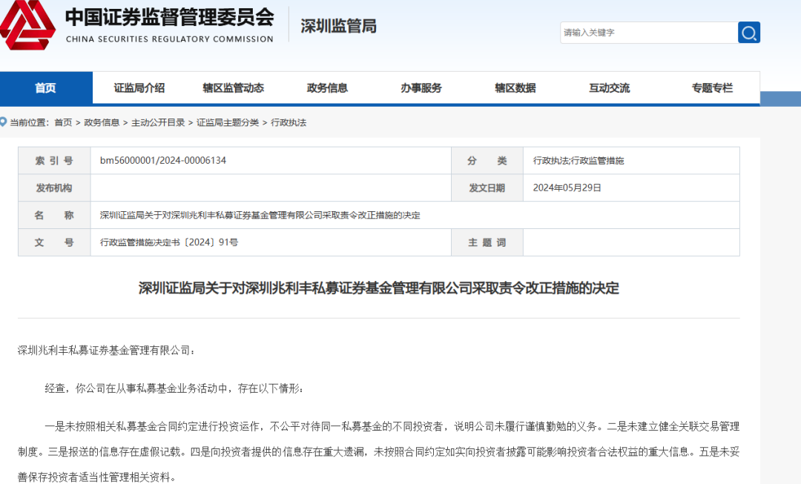Open the 办事服务 navigation item
Screen dimensions: 801x484
(421, 88)
